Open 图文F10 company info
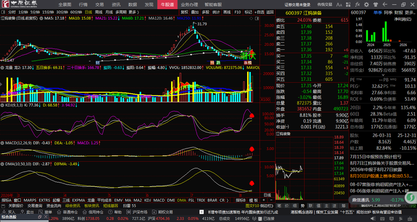 pyautogui.click(x=252, y=206)
